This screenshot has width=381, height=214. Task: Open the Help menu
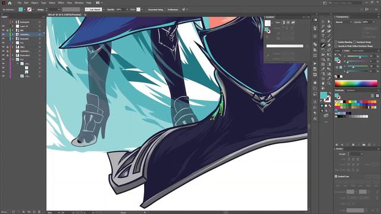(89, 3)
